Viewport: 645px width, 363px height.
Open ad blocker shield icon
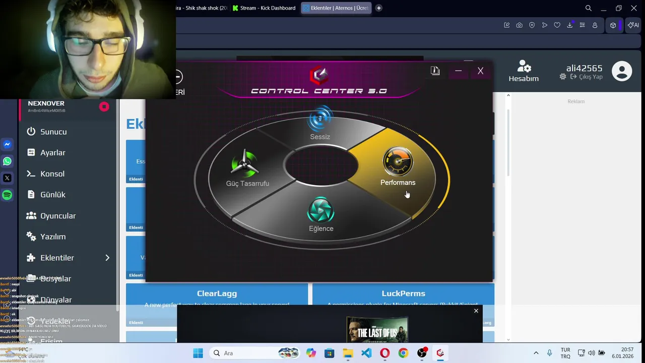pos(532,25)
